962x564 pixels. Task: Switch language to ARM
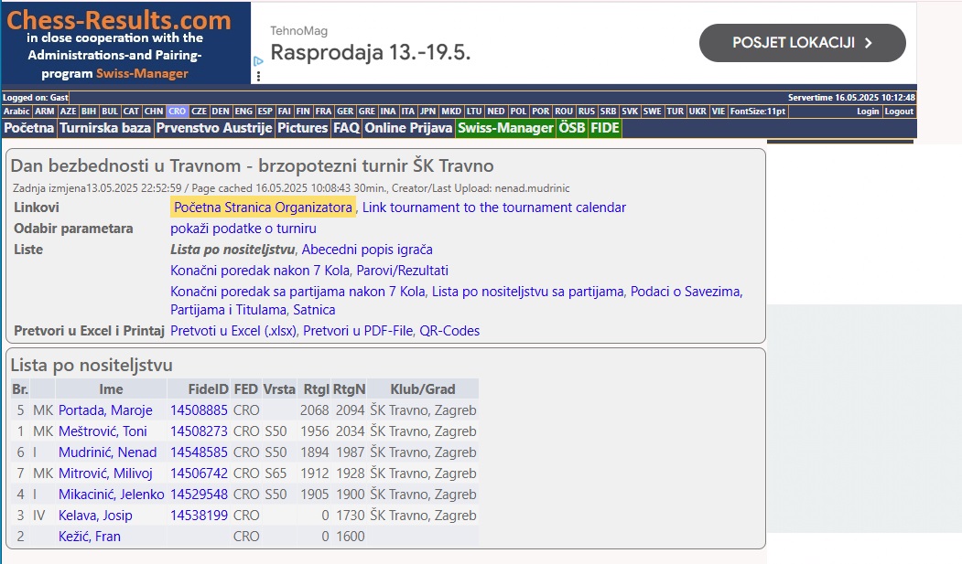tap(44, 112)
